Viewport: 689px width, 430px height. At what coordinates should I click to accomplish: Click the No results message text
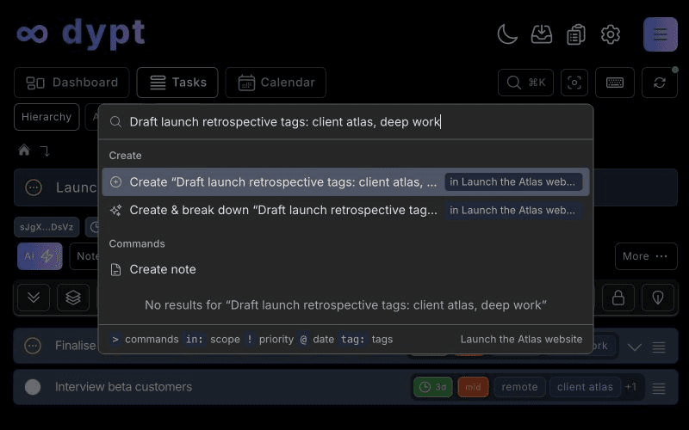click(345, 305)
